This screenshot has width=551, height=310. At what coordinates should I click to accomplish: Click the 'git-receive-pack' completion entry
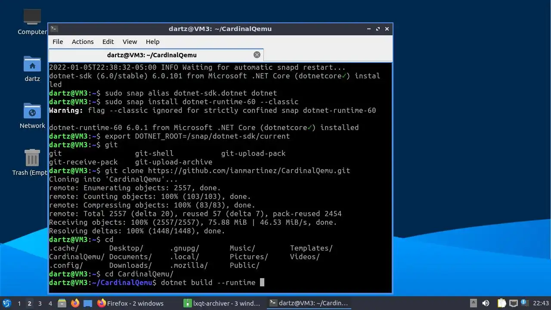coord(83,162)
